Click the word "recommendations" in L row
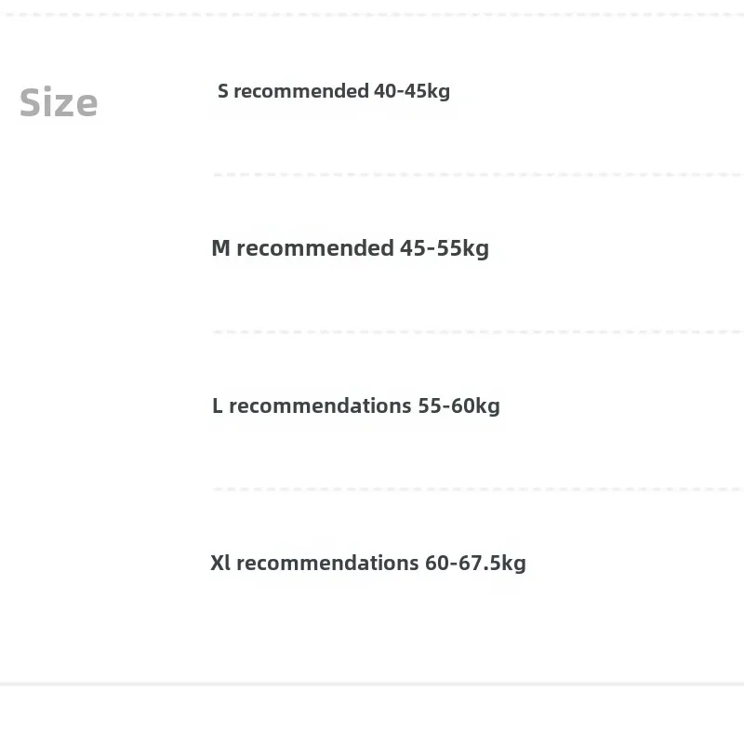 [x=320, y=405]
